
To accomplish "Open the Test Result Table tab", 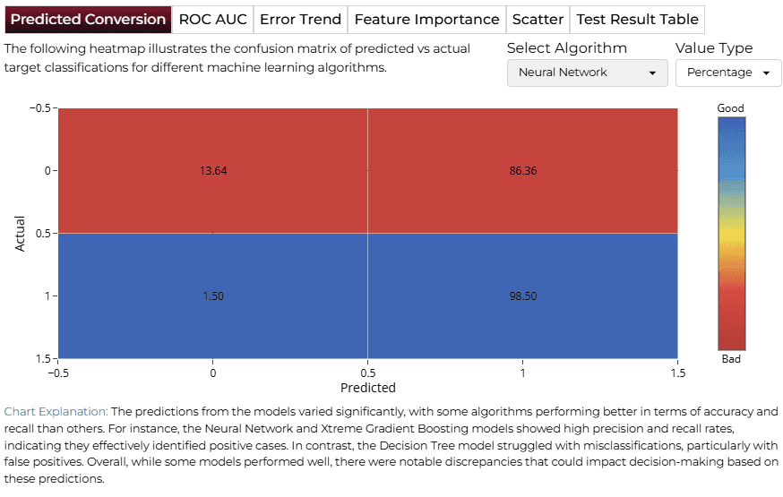I will [637, 20].
